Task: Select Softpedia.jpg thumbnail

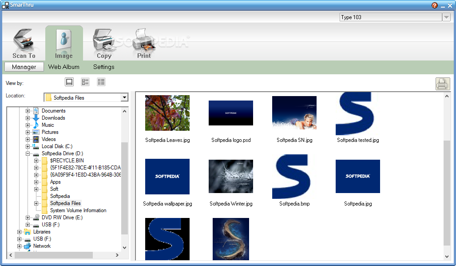Action: (358, 176)
